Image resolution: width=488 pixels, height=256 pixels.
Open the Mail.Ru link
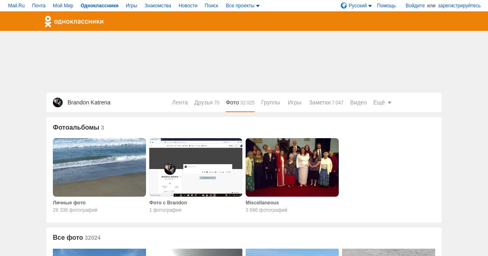(x=16, y=6)
